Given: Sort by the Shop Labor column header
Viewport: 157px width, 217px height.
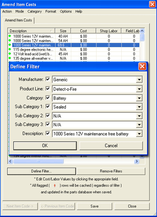Looking at the screenshot, I should pyautogui.click(x=109, y=31).
